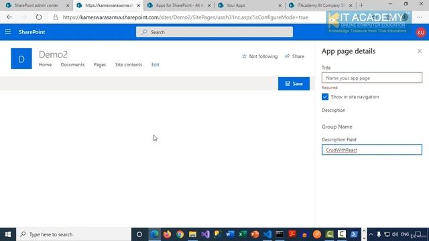This screenshot has width=429, height=241.
Task: Close the SharePoint admin center tab
Action: click(x=68, y=5)
